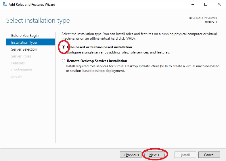The image size is (226, 161).
Task: Click the disabled Results step
Action: coord(17,77)
